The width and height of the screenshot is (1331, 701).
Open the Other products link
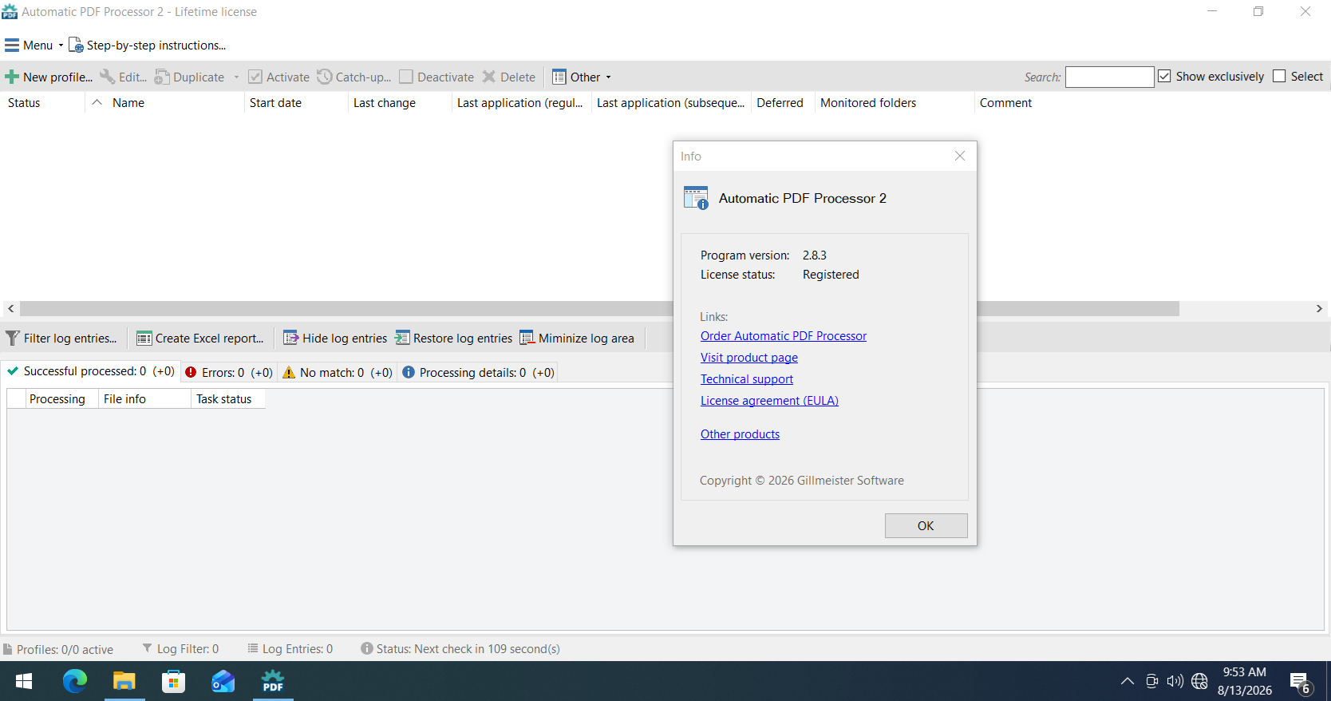740,434
